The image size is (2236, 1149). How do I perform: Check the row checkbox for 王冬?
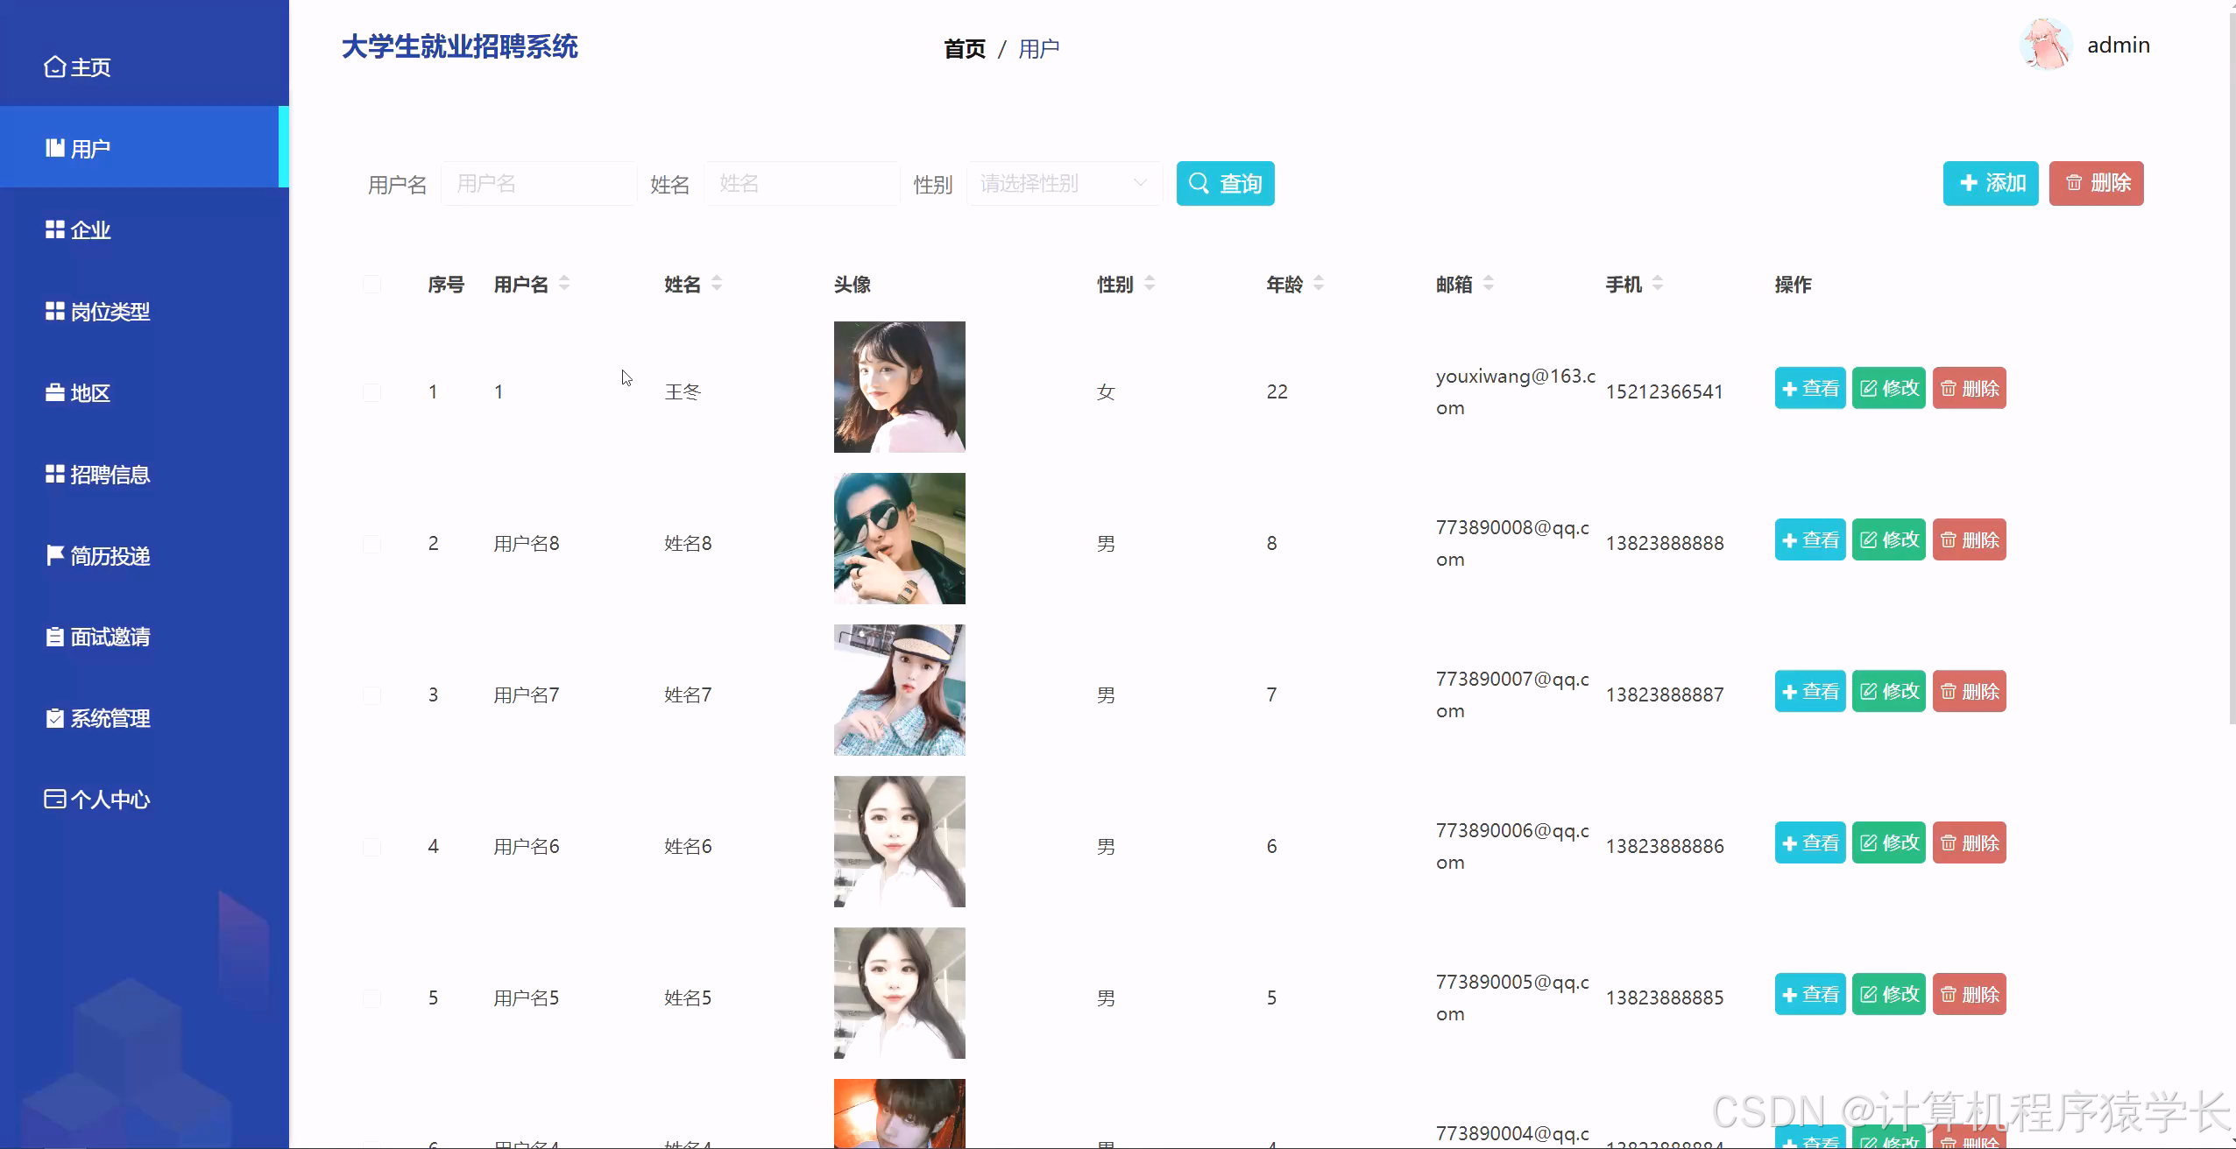tap(373, 391)
